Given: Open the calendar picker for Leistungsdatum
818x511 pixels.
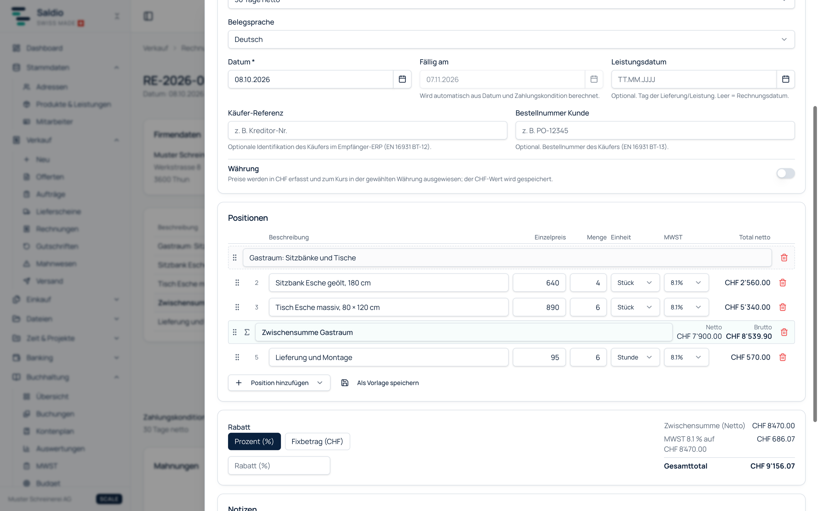Looking at the screenshot, I should tap(786, 79).
